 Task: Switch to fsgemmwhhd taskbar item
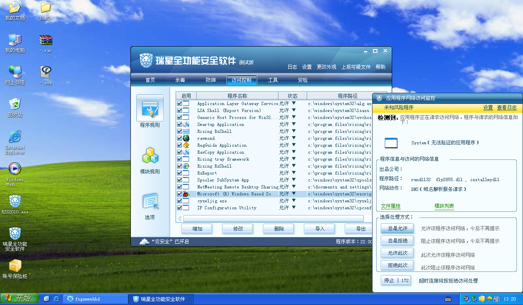click(96, 299)
